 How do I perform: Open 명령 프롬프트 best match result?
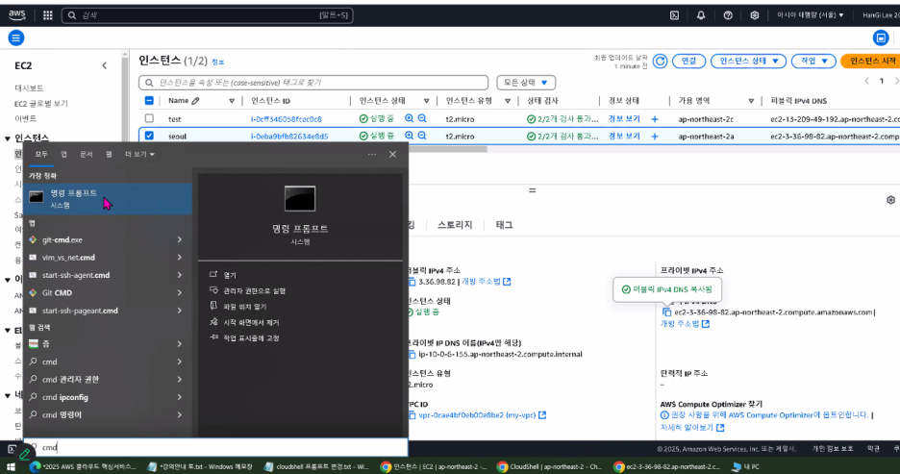pos(108,199)
